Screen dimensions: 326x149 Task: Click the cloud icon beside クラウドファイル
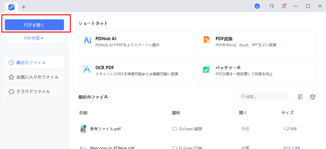coord(11,92)
